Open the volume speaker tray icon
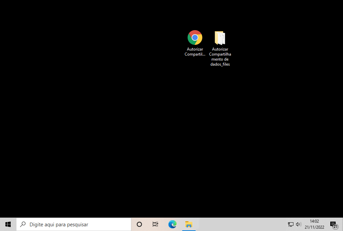The height and width of the screenshot is (231, 343). 298,224
